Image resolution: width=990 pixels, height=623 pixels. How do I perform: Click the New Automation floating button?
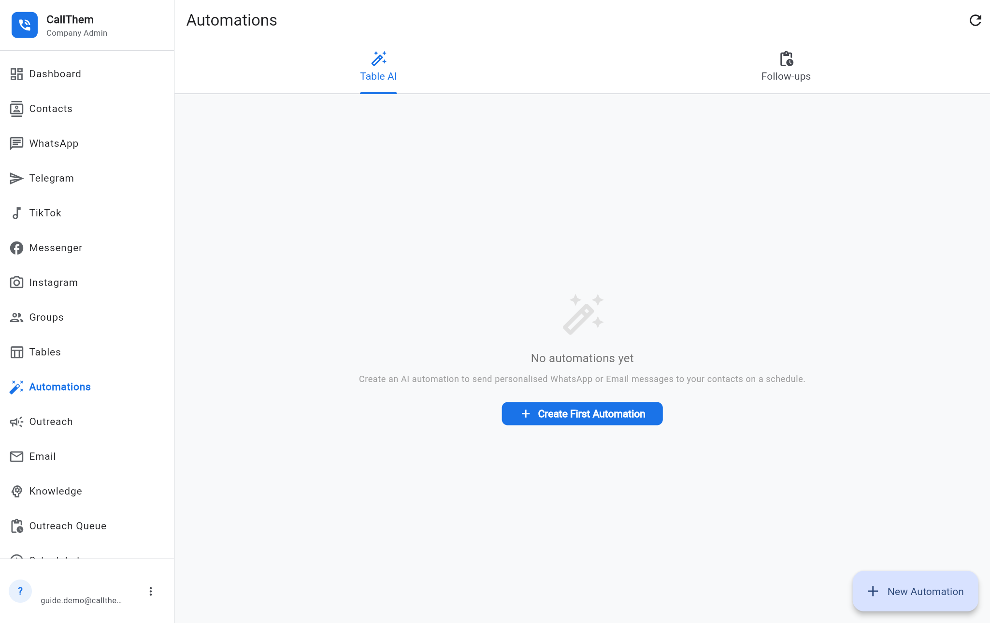tap(916, 591)
